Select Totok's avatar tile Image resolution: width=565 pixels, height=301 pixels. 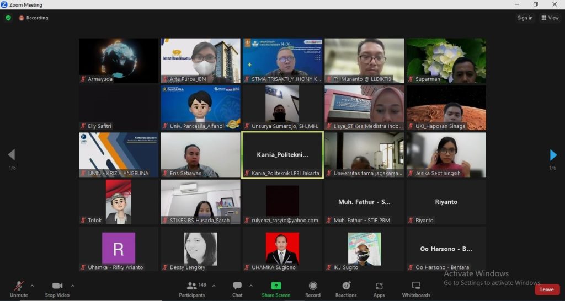[x=119, y=202]
